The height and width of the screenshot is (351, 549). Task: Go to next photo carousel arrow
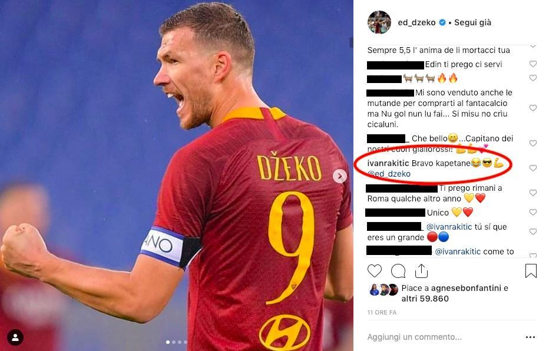point(340,176)
